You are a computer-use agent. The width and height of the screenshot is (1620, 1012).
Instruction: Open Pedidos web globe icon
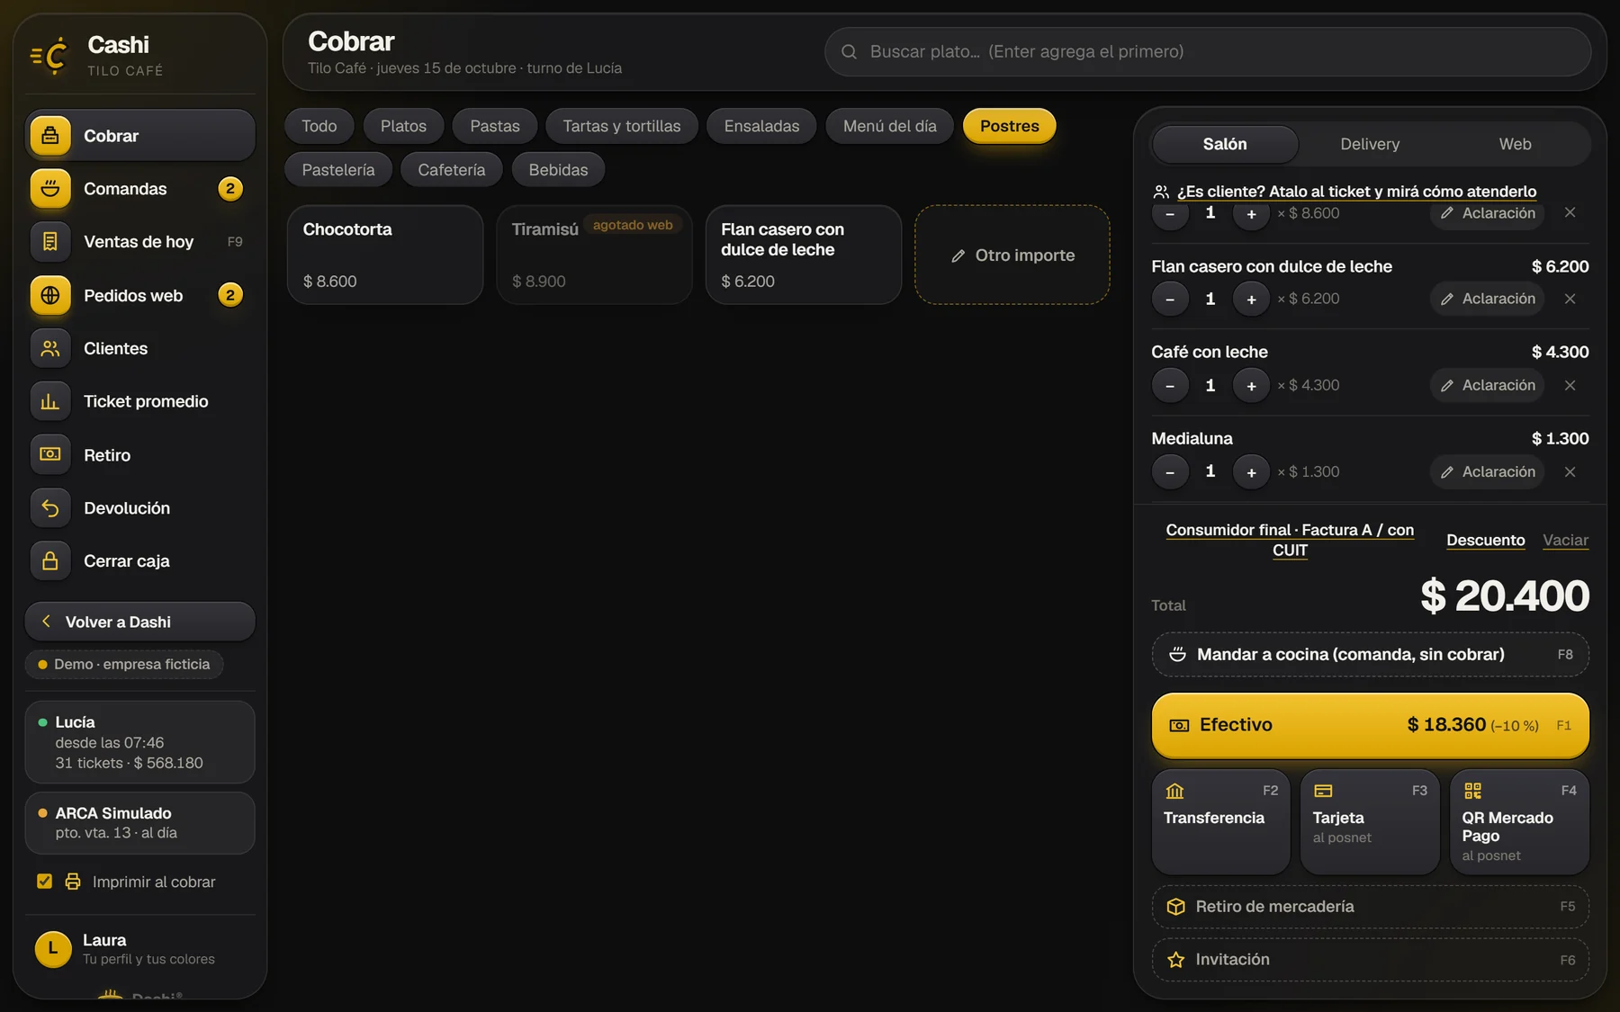(x=50, y=295)
